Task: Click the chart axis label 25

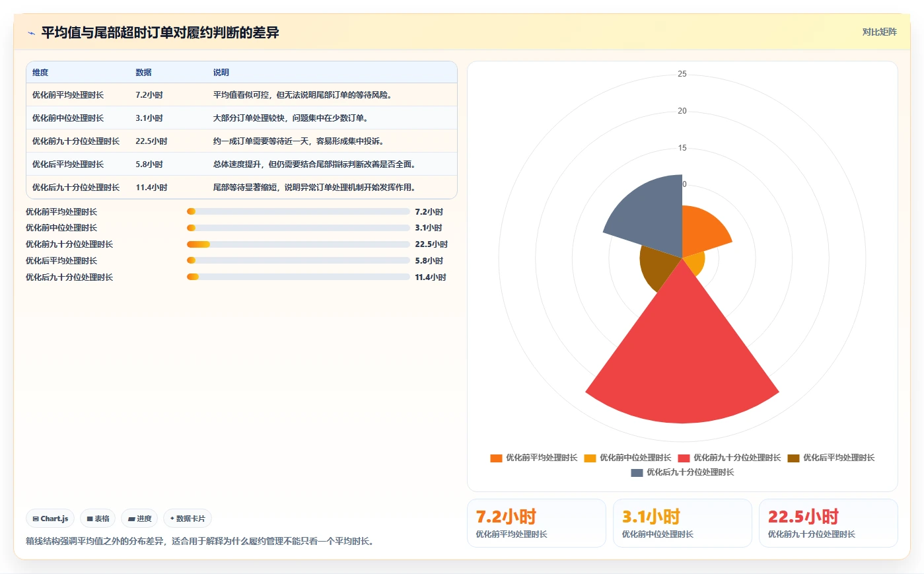Action: [682, 74]
